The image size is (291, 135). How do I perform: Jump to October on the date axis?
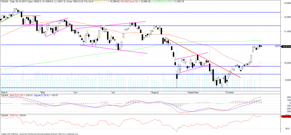click(x=230, y=92)
